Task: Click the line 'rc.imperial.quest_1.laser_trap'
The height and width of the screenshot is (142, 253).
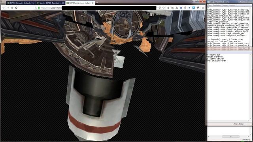Action: [x=225, y=39]
